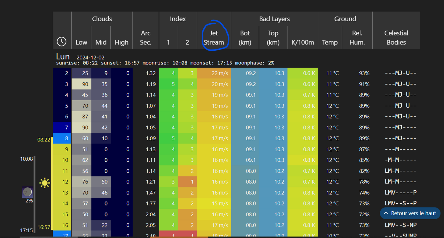This screenshot has height=238, width=444.
Task: Click the High clouds column header
Action: click(x=121, y=42)
